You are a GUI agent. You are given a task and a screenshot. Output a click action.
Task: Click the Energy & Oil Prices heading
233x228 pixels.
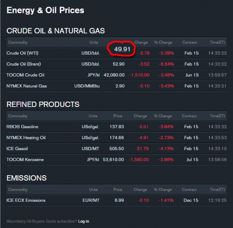(x=45, y=10)
